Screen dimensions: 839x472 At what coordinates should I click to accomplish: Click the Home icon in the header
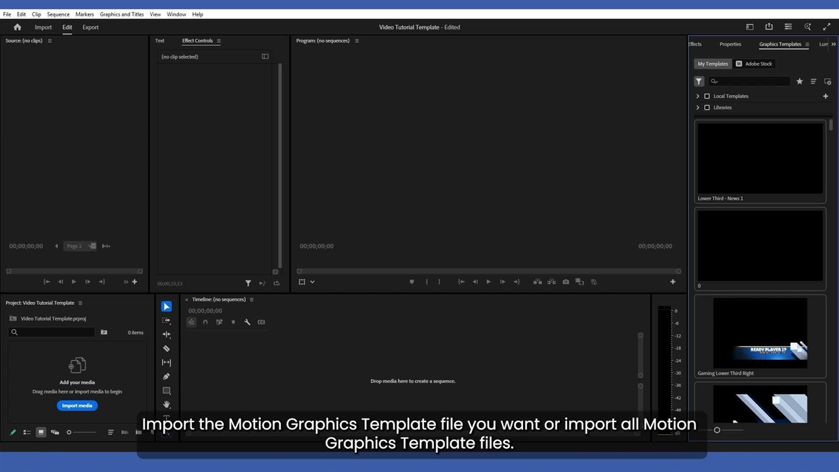tap(18, 27)
